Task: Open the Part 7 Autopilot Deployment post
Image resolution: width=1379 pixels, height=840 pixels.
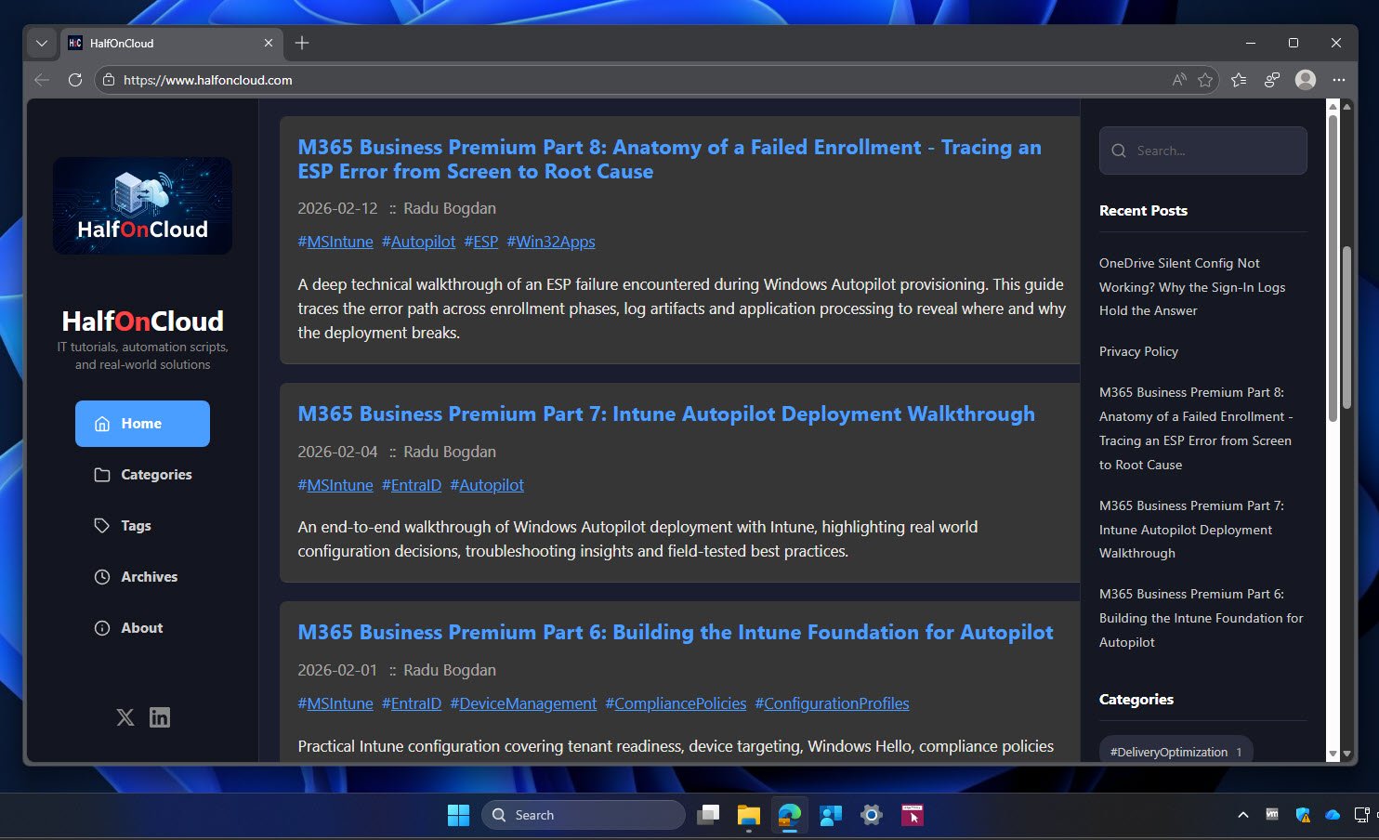Action: tap(665, 414)
